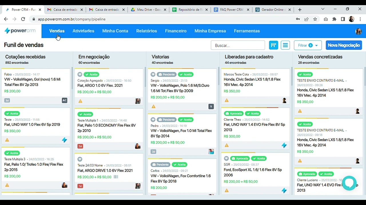Screen dimensions: 366x205
Task: Click the S badge on Sergio card
Action: (x=211, y=106)
